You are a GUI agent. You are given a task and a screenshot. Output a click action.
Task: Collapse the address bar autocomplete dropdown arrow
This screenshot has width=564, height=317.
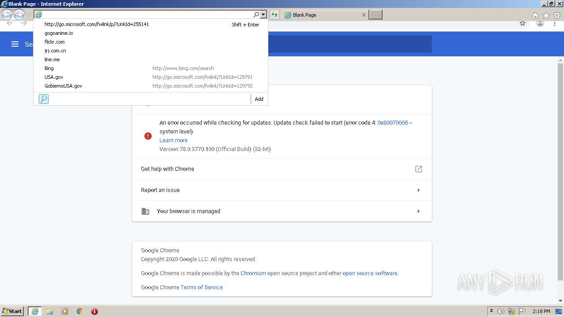pyautogui.click(x=263, y=15)
